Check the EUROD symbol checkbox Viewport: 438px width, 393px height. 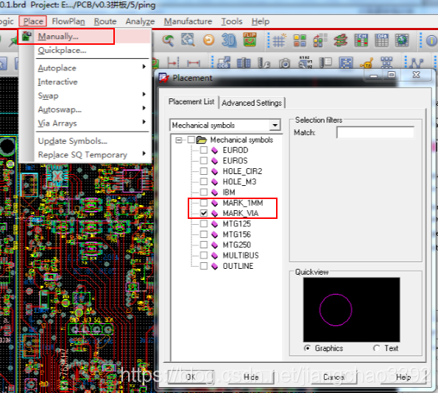pyautogui.click(x=204, y=150)
